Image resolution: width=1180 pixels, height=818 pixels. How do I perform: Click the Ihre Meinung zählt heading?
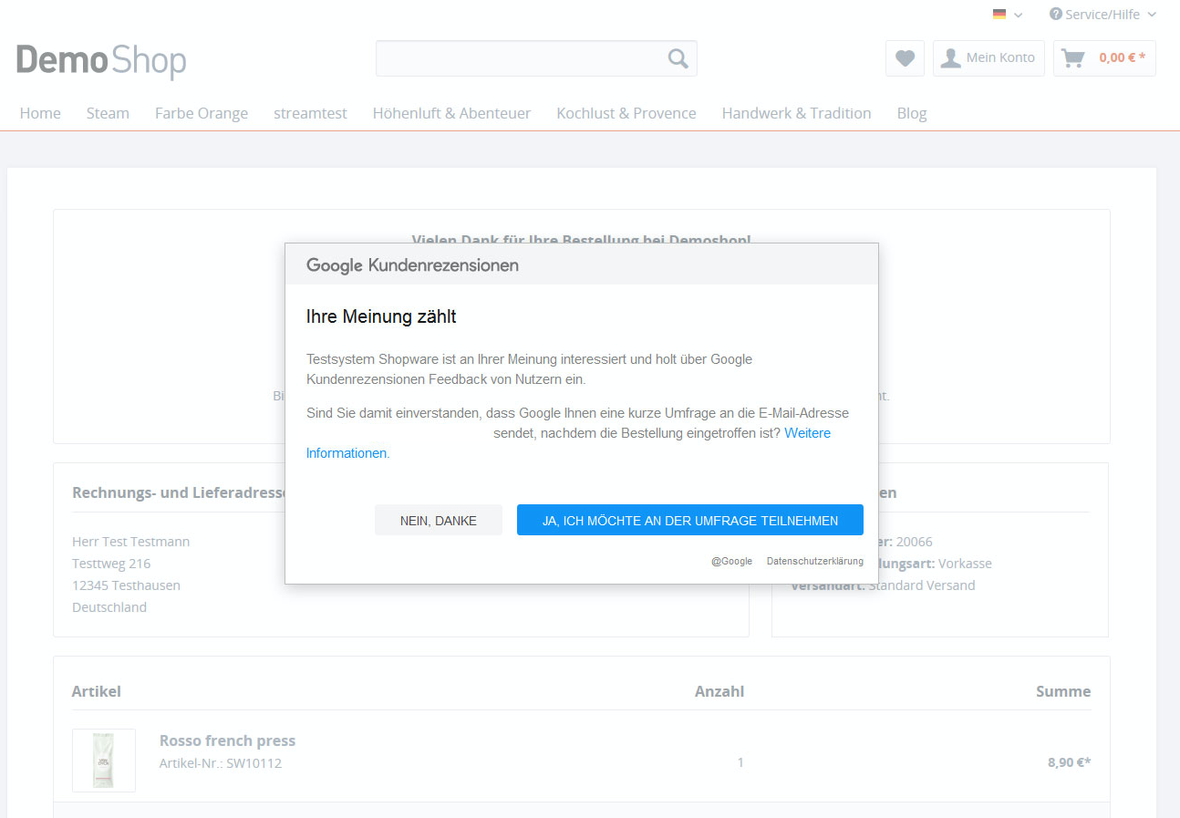pos(381,317)
